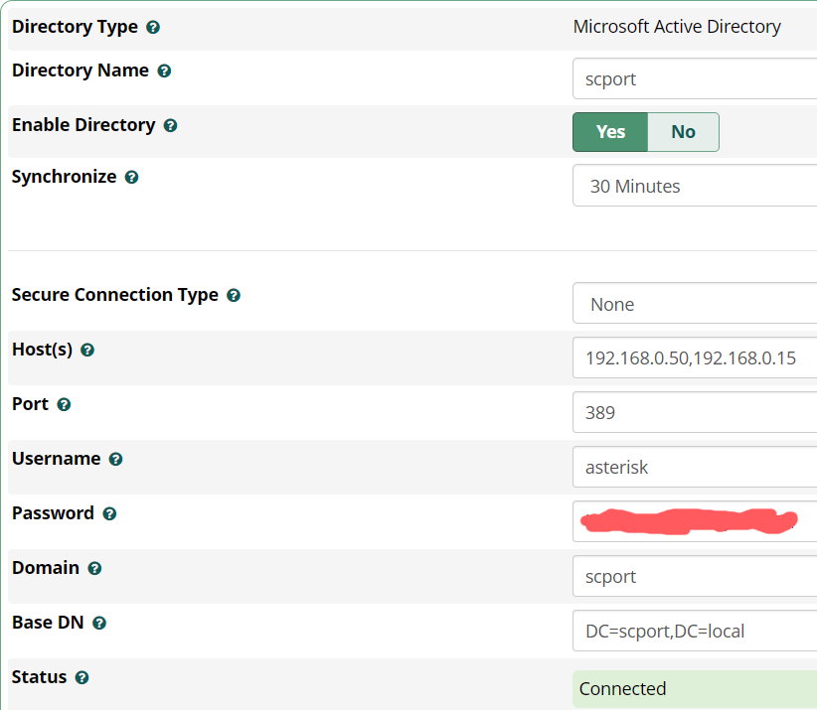Click help icon beside Directory Name

pos(164,71)
